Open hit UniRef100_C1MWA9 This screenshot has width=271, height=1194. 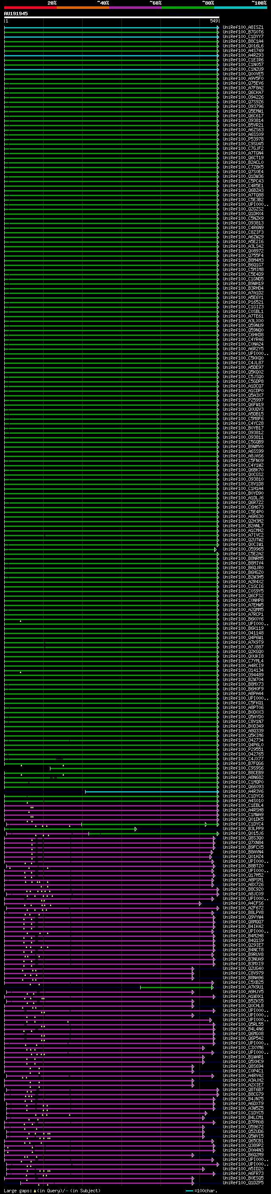pos(243,814)
